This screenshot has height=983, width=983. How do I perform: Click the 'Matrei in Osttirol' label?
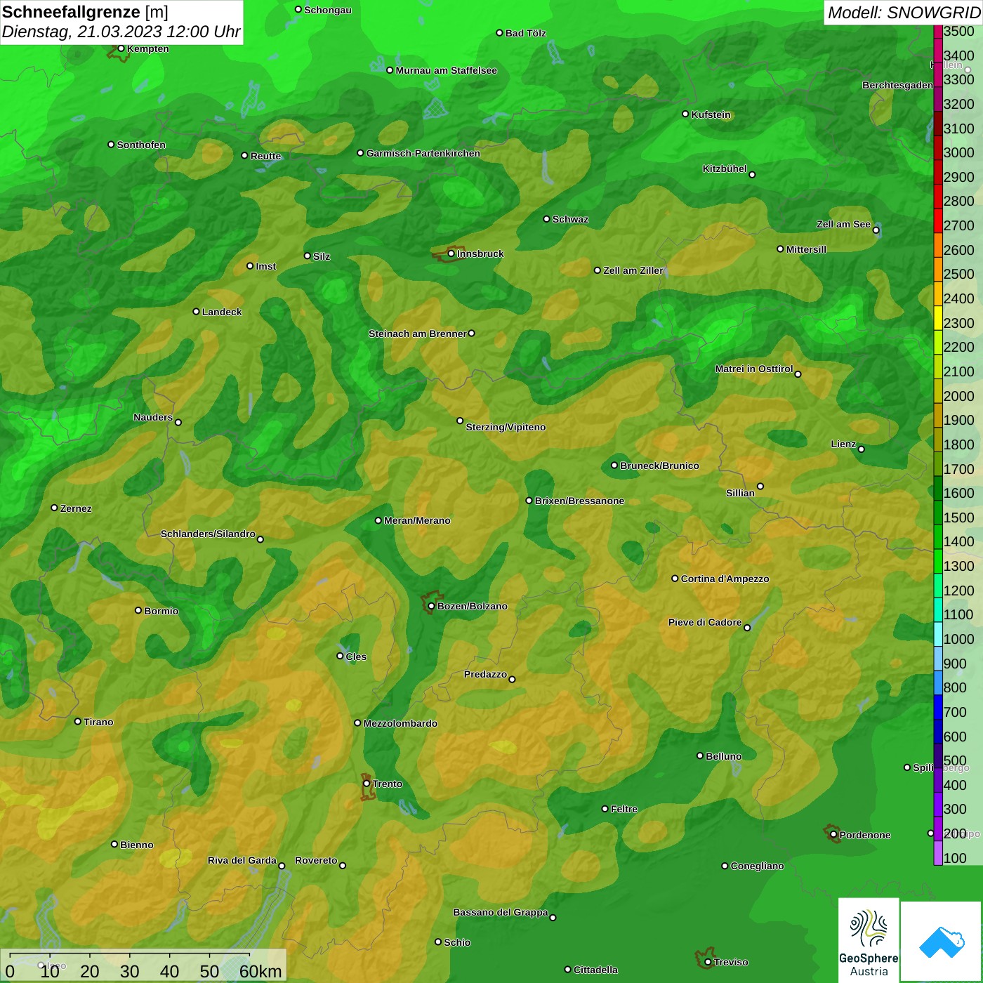coord(754,369)
